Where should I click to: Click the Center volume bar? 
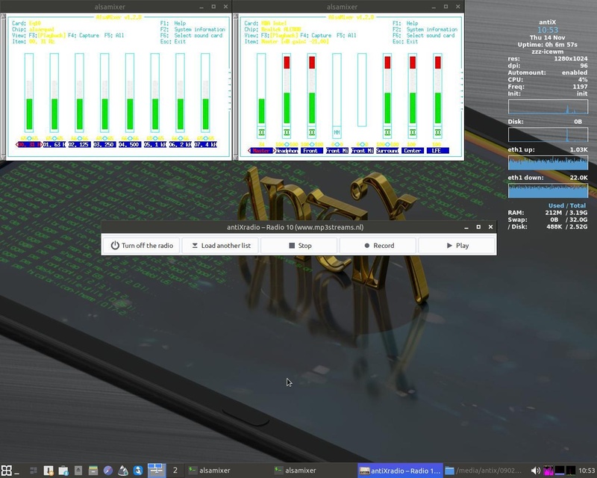(413, 90)
